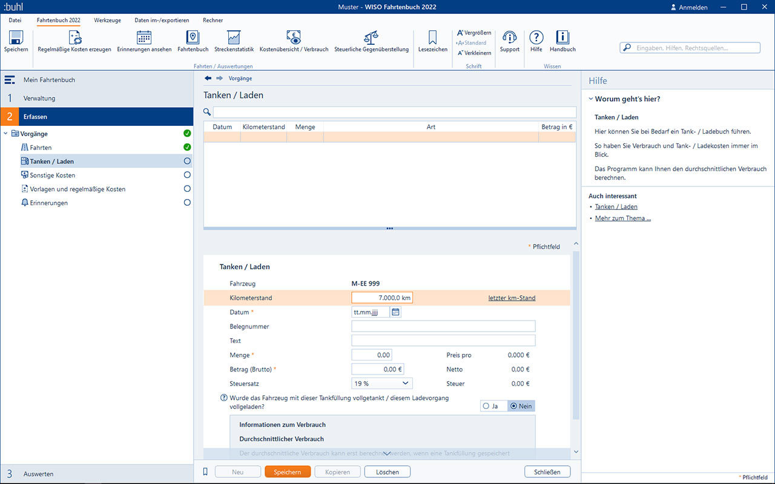Screen dimensions: 775x484
Task: Click the orange Speichern button
Action: 288,472
